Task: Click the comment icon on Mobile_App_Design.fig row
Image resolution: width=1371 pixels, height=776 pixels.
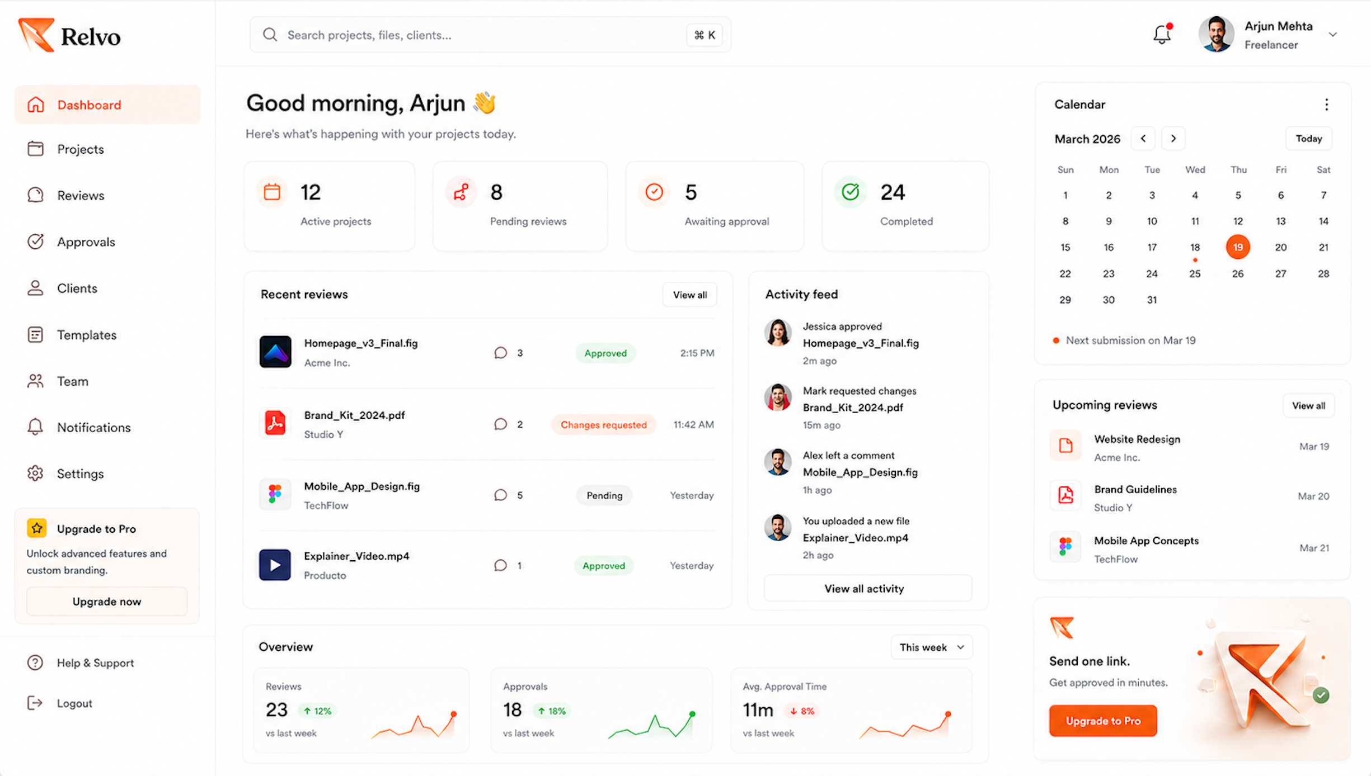Action: 500,495
